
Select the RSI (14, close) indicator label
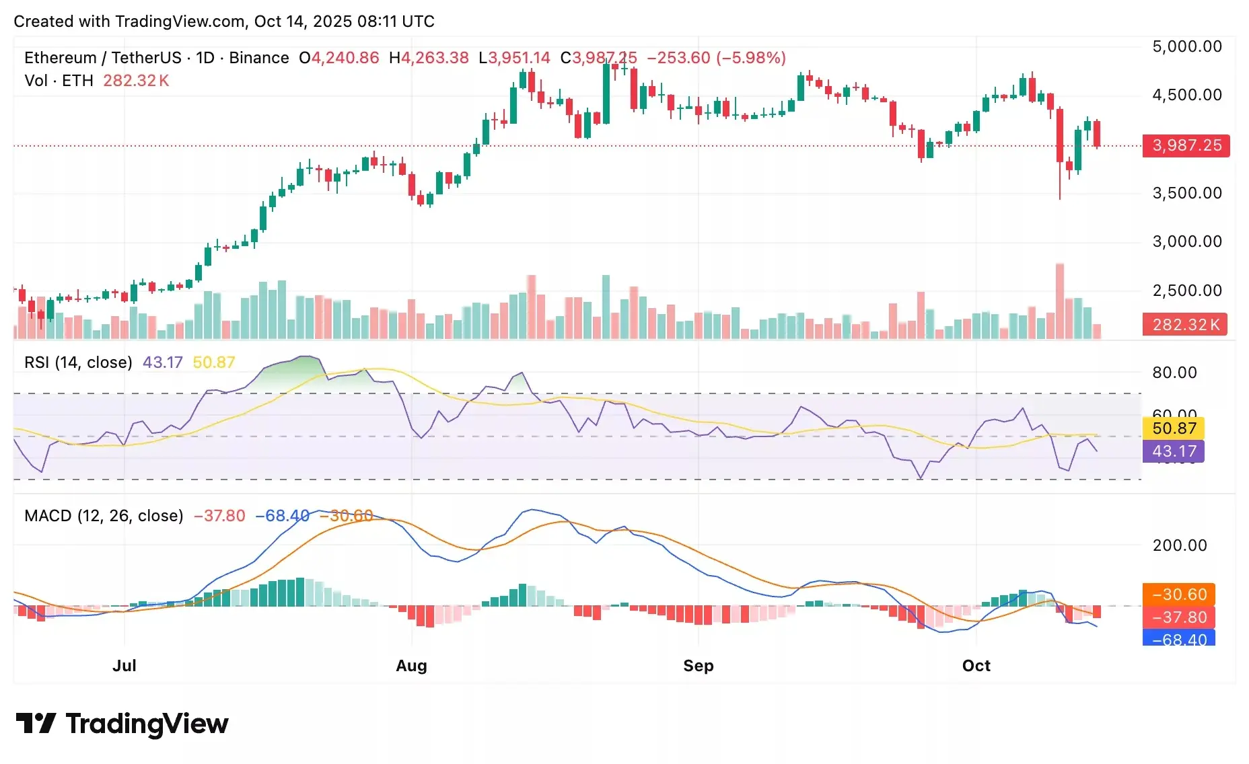(78, 362)
